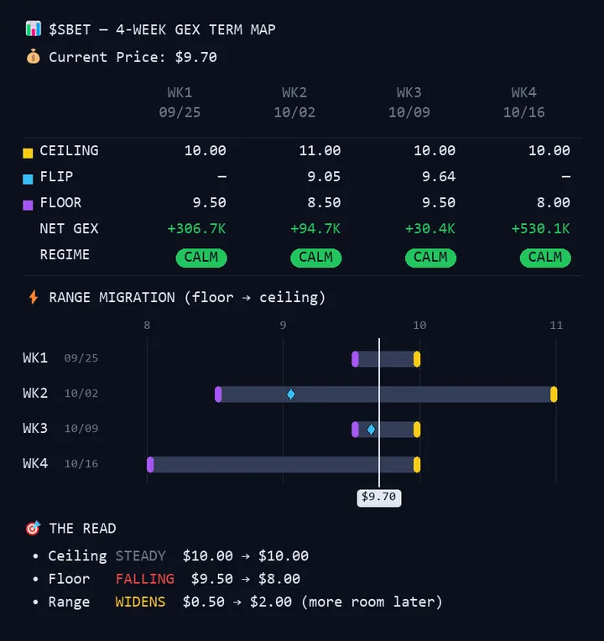Screen dimensions: 604x641
Task: Click the WK2 yellow ceiling marker at 11
Action: (554, 394)
